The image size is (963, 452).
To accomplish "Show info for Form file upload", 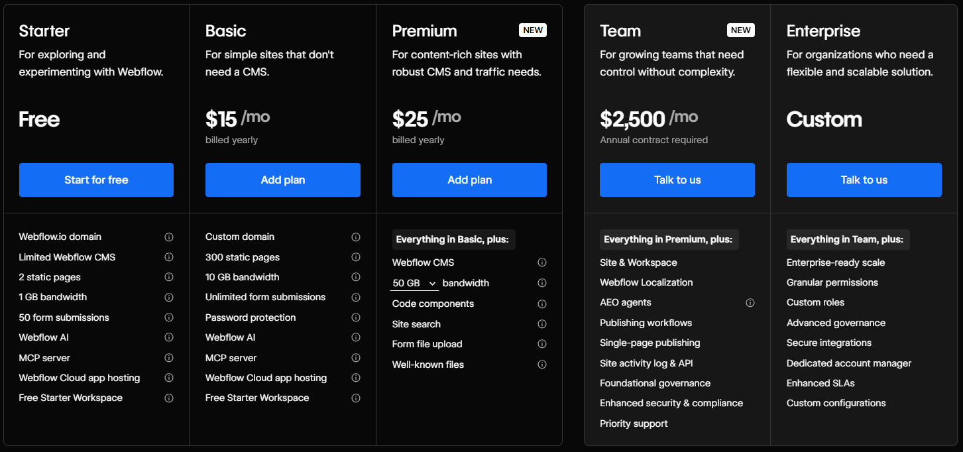I will pos(542,344).
